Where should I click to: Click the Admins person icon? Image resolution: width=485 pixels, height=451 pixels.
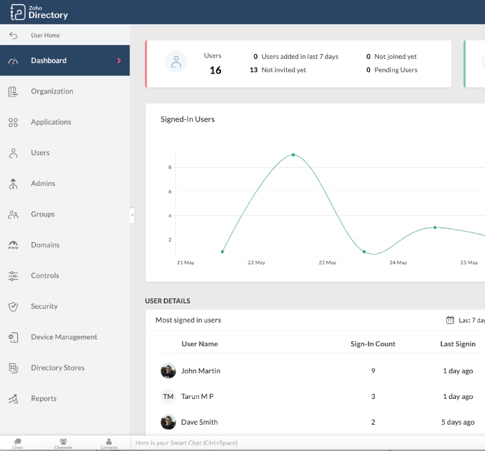pos(13,184)
